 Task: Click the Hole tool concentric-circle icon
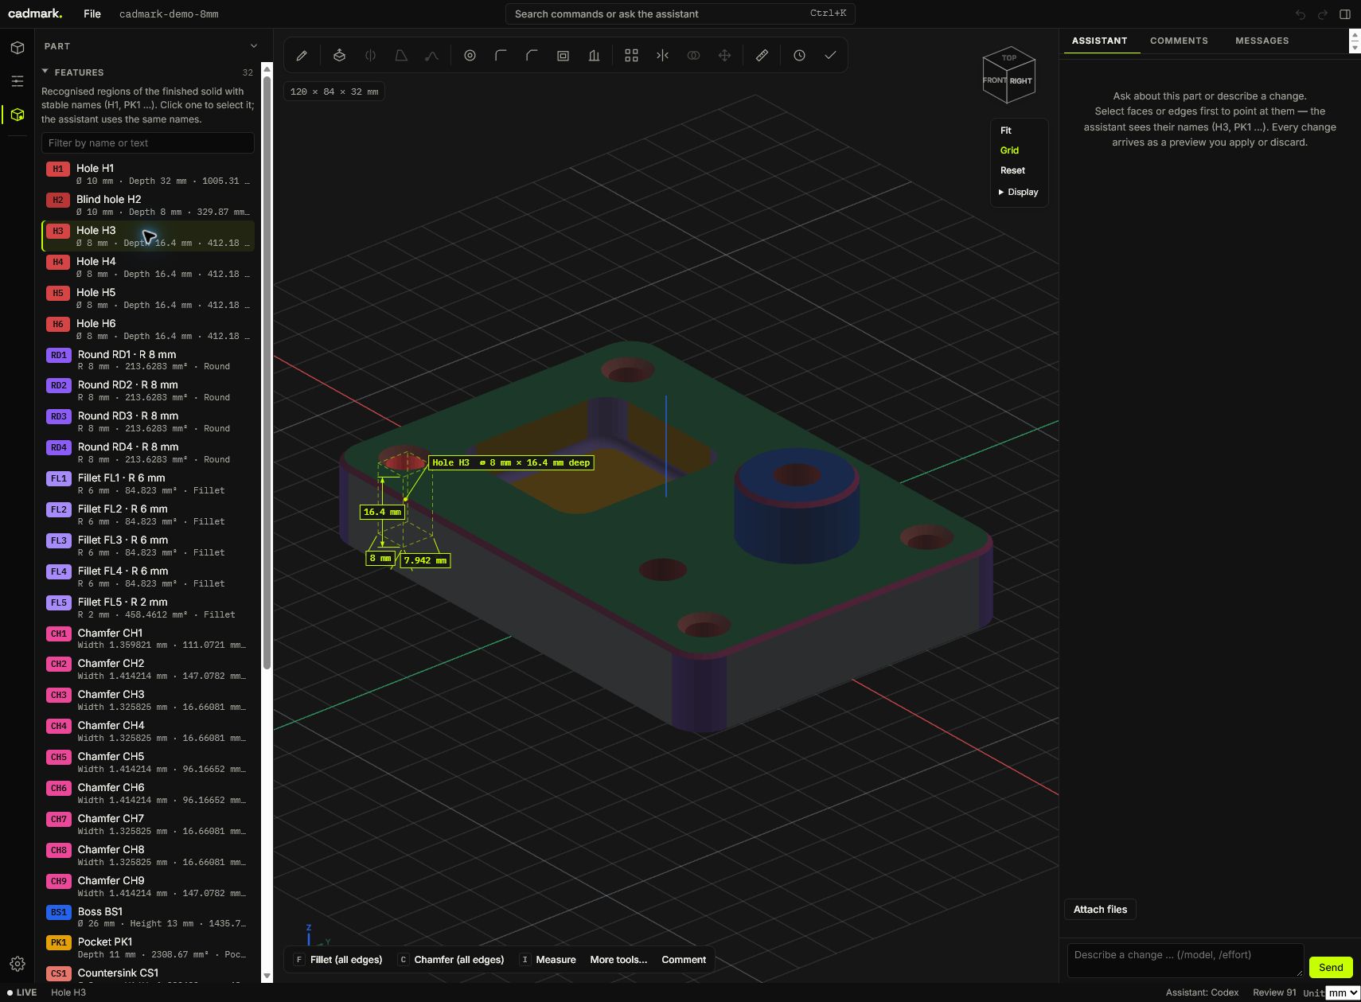coord(470,56)
